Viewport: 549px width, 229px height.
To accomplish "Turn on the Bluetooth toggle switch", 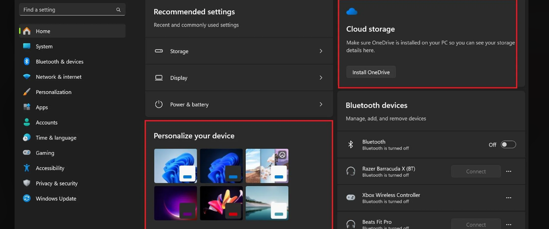I will click(x=508, y=145).
